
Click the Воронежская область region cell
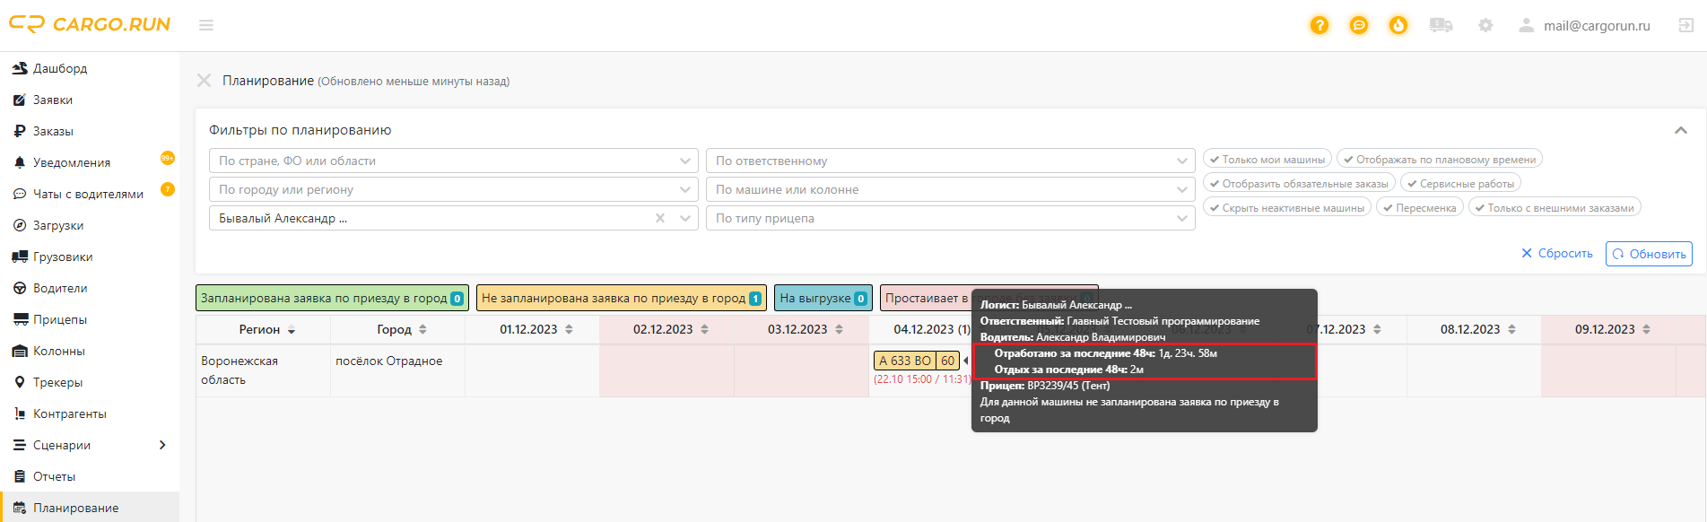coord(263,370)
